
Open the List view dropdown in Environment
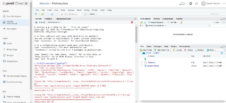217,22
